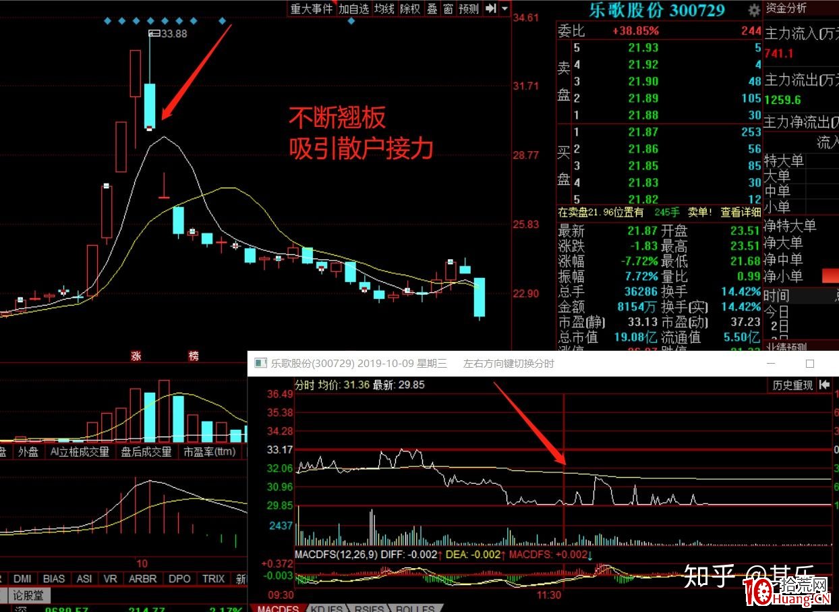Open 重大事件 major events

coord(312,8)
